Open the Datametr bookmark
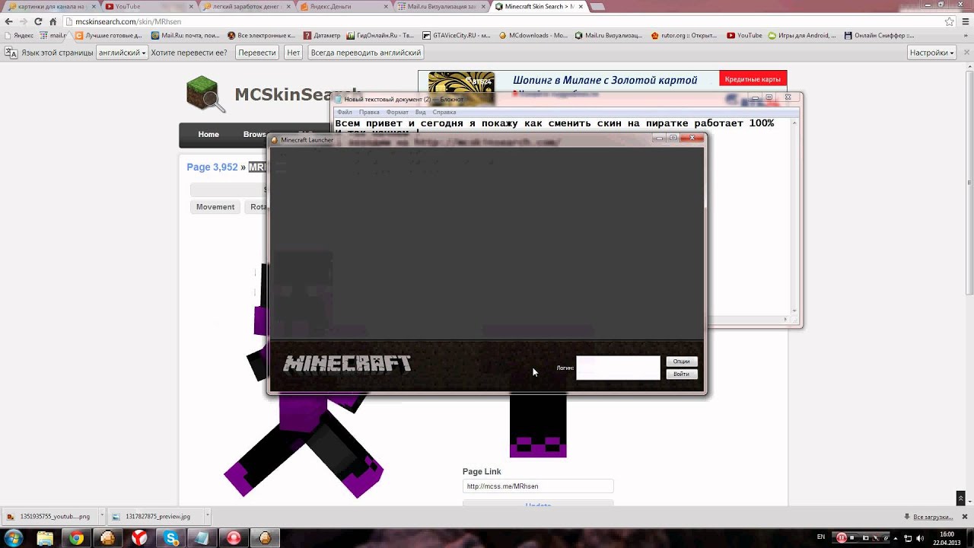The image size is (974, 548). [x=322, y=35]
